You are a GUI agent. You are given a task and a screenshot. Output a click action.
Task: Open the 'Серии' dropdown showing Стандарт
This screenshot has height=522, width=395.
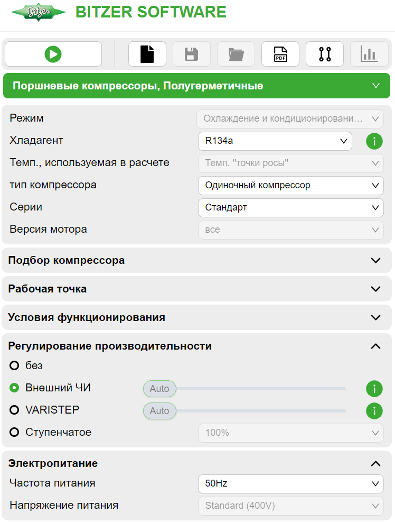coord(290,207)
